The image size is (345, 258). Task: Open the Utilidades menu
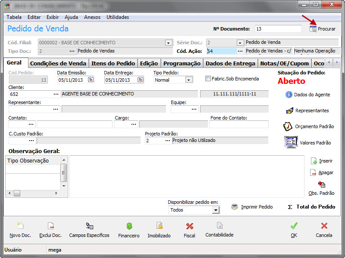(x=117, y=17)
